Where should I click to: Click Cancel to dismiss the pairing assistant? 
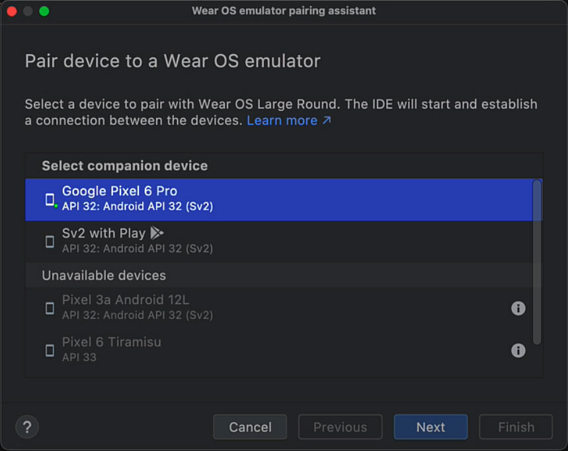coord(250,427)
